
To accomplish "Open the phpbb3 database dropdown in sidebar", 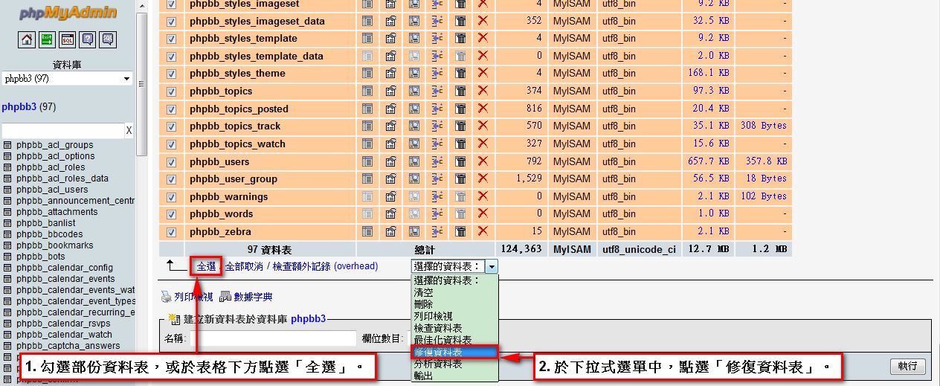I will tap(67, 79).
